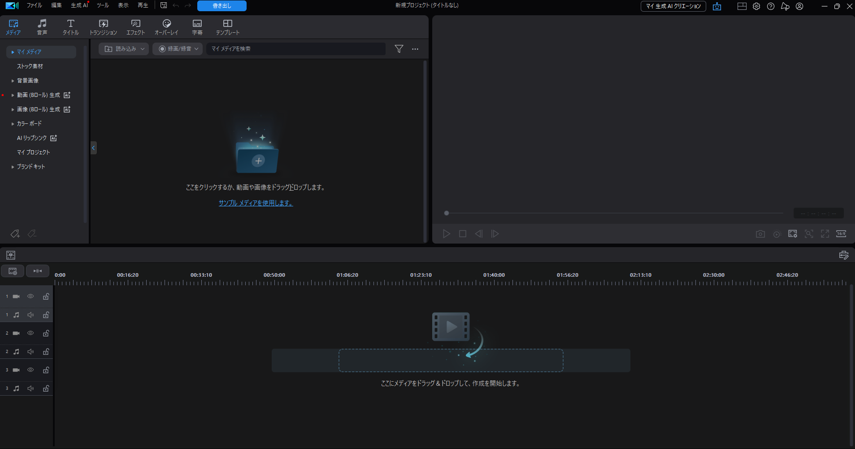
Task: Open the オーバーレイ (Overlay) room
Action: (166, 27)
